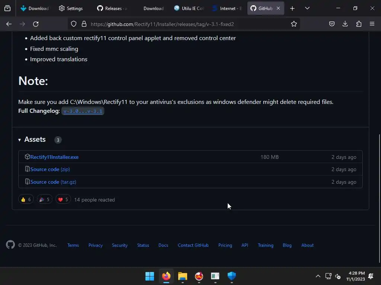381x285 pixels.
Task: Add a party popper reaction
Action: click(45, 200)
